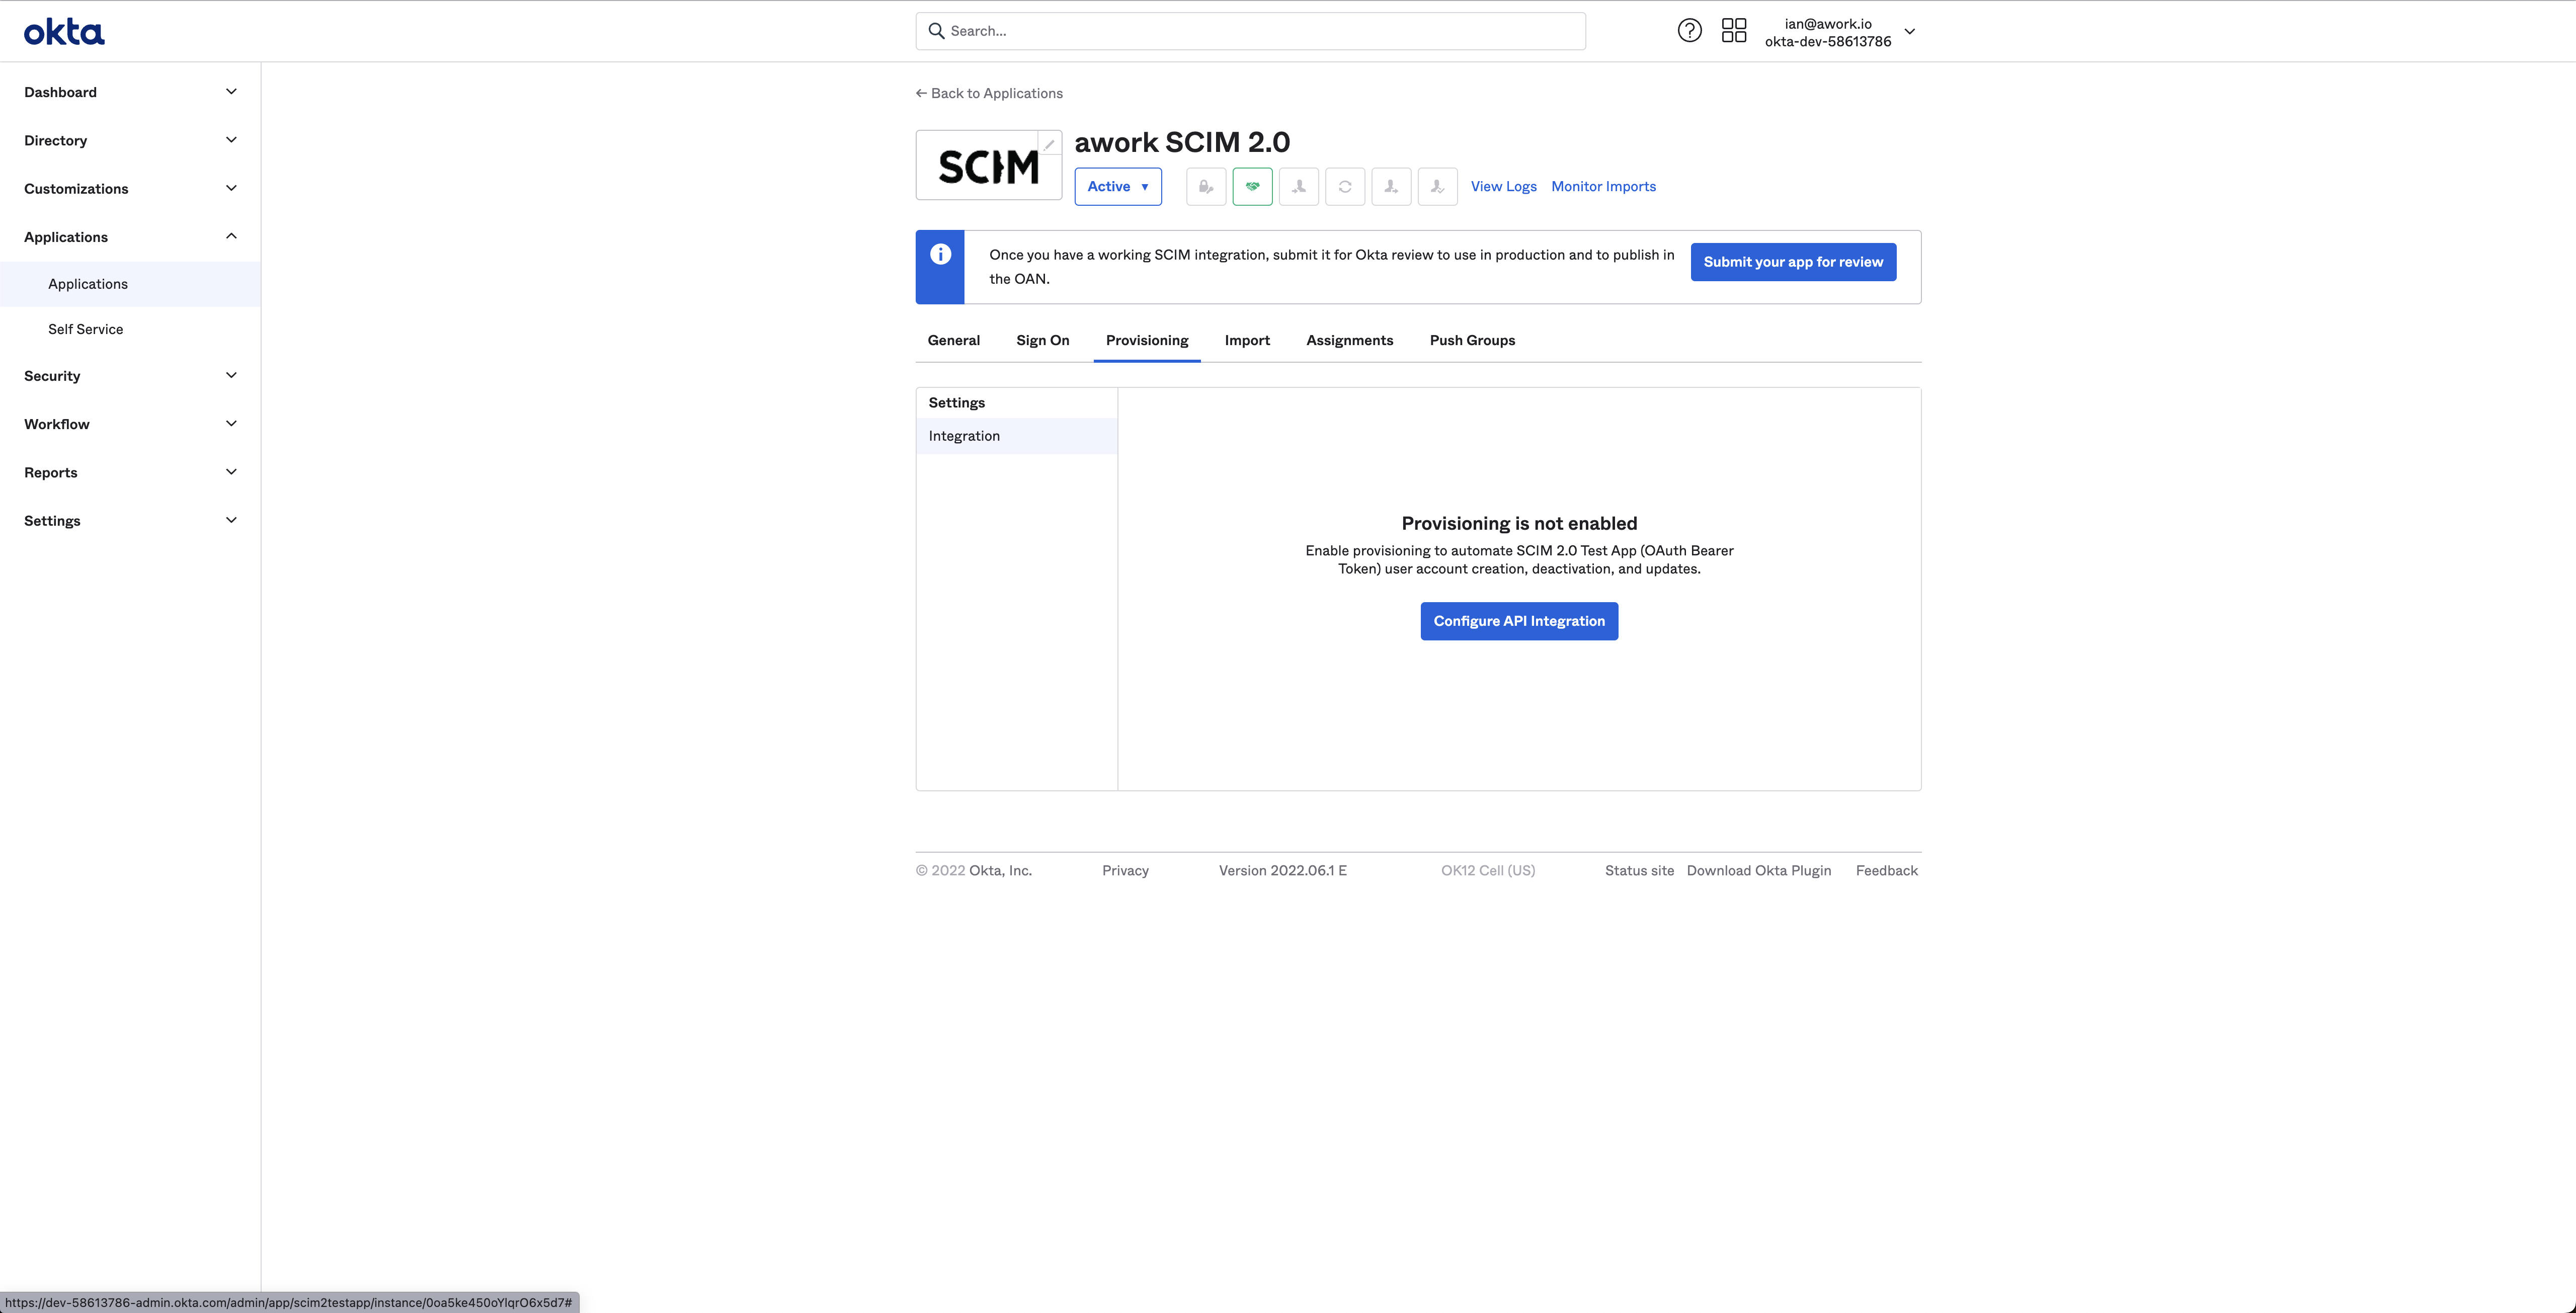Viewport: 2576px width, 1313px height.
Task: Expand the Security sidebar section
Action: point(130,376)
